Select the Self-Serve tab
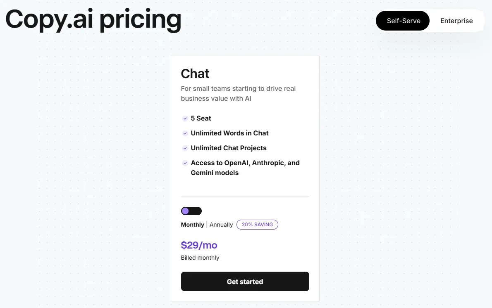 coord(402,21)
